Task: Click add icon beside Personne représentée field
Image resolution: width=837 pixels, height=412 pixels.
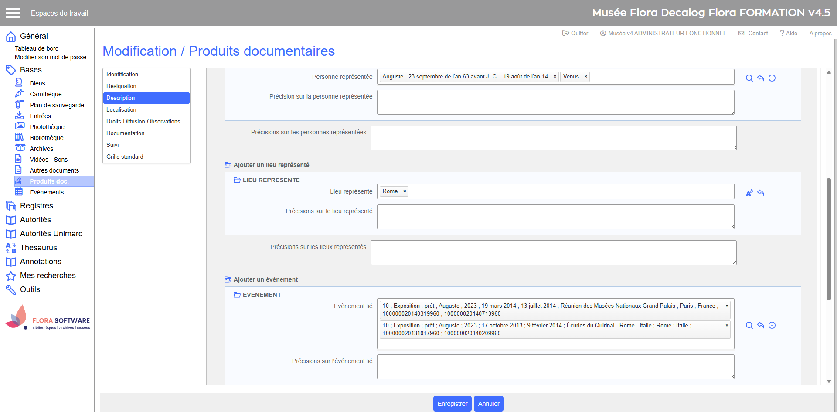Action: tap(772, 78)
